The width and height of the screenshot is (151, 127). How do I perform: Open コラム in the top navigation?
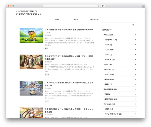[75, 20]
